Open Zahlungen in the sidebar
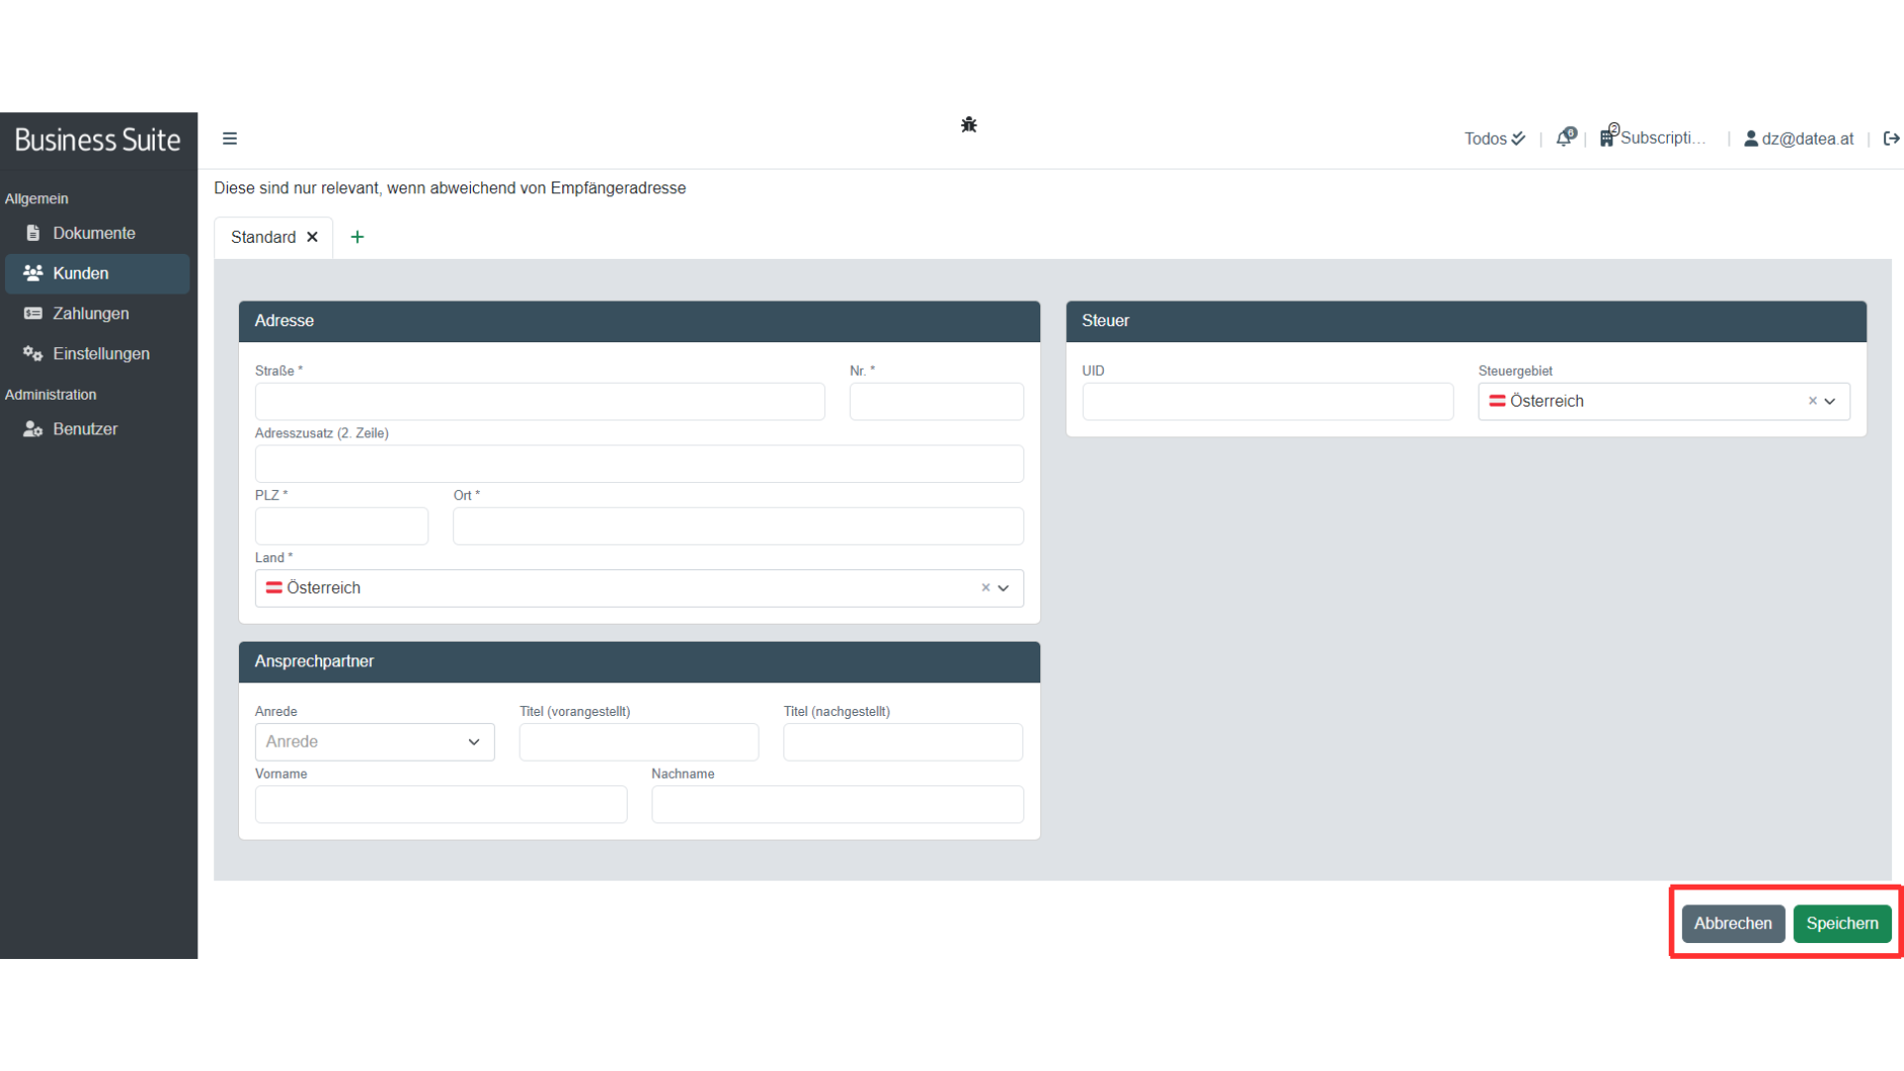The height and width of the screenshot is (1071, 1904). click(x=91, y=313)
